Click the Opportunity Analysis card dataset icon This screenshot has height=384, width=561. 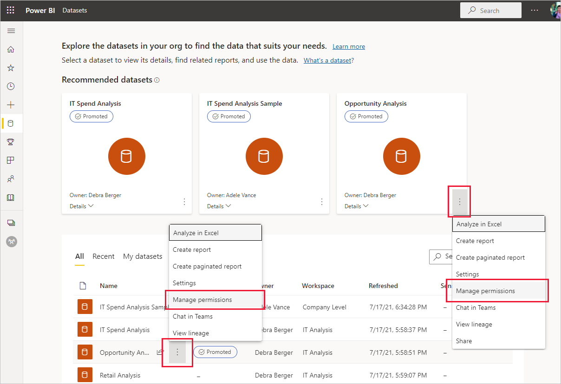[x=402, y=157]
